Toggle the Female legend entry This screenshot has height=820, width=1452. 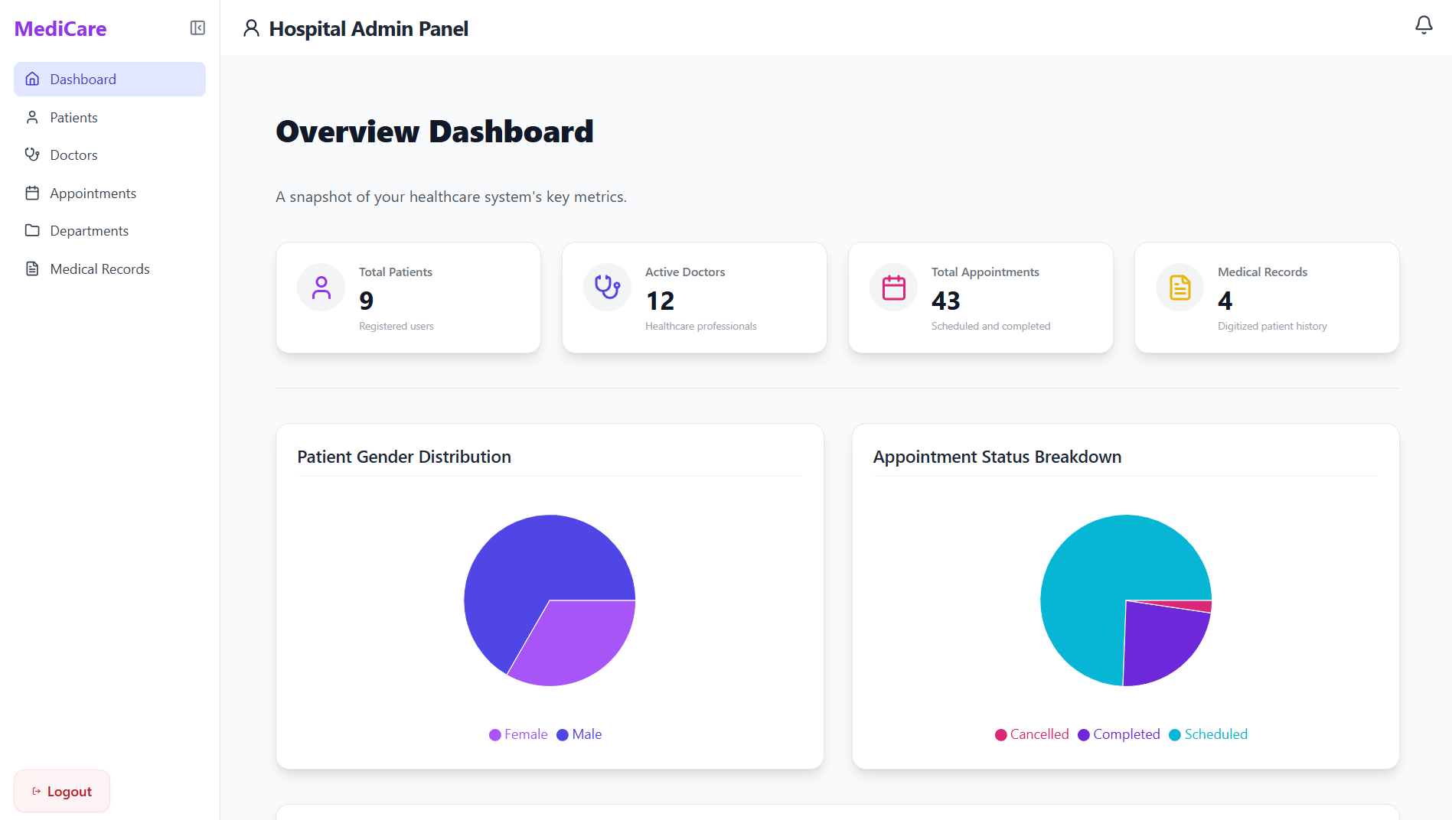[x=518, y=734]
